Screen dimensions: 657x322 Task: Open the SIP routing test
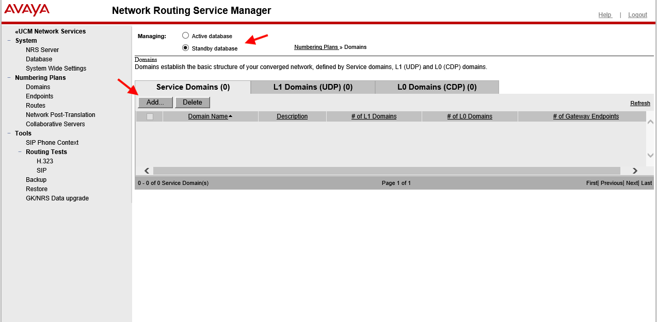(41, 171)
